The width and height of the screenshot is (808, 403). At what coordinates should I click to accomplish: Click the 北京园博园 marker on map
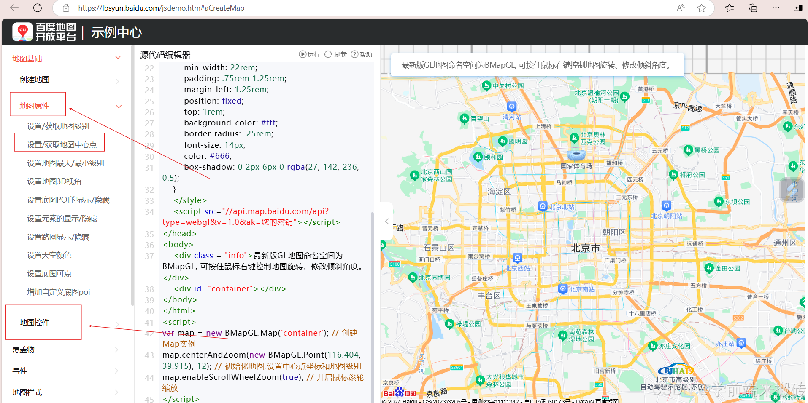(413, 277)
